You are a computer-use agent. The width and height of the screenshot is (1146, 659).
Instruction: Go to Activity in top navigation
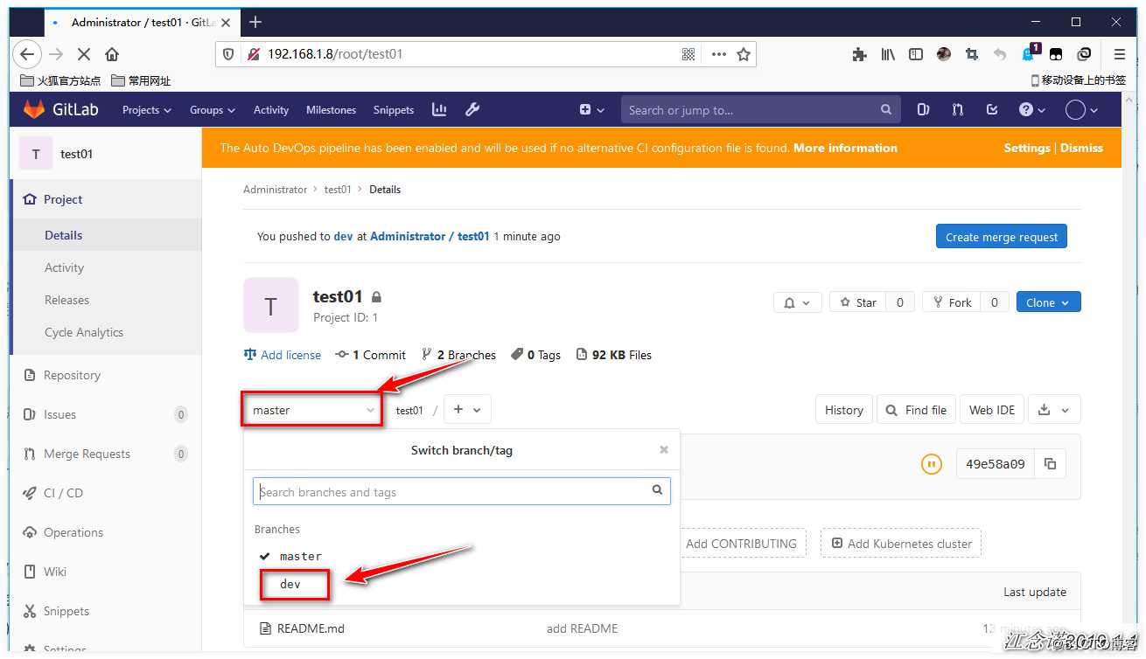[271, 110]
